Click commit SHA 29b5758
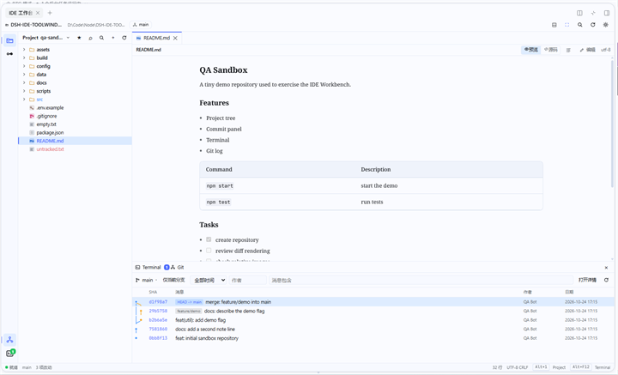The image size is (618, 375). [x=158, y=311]
